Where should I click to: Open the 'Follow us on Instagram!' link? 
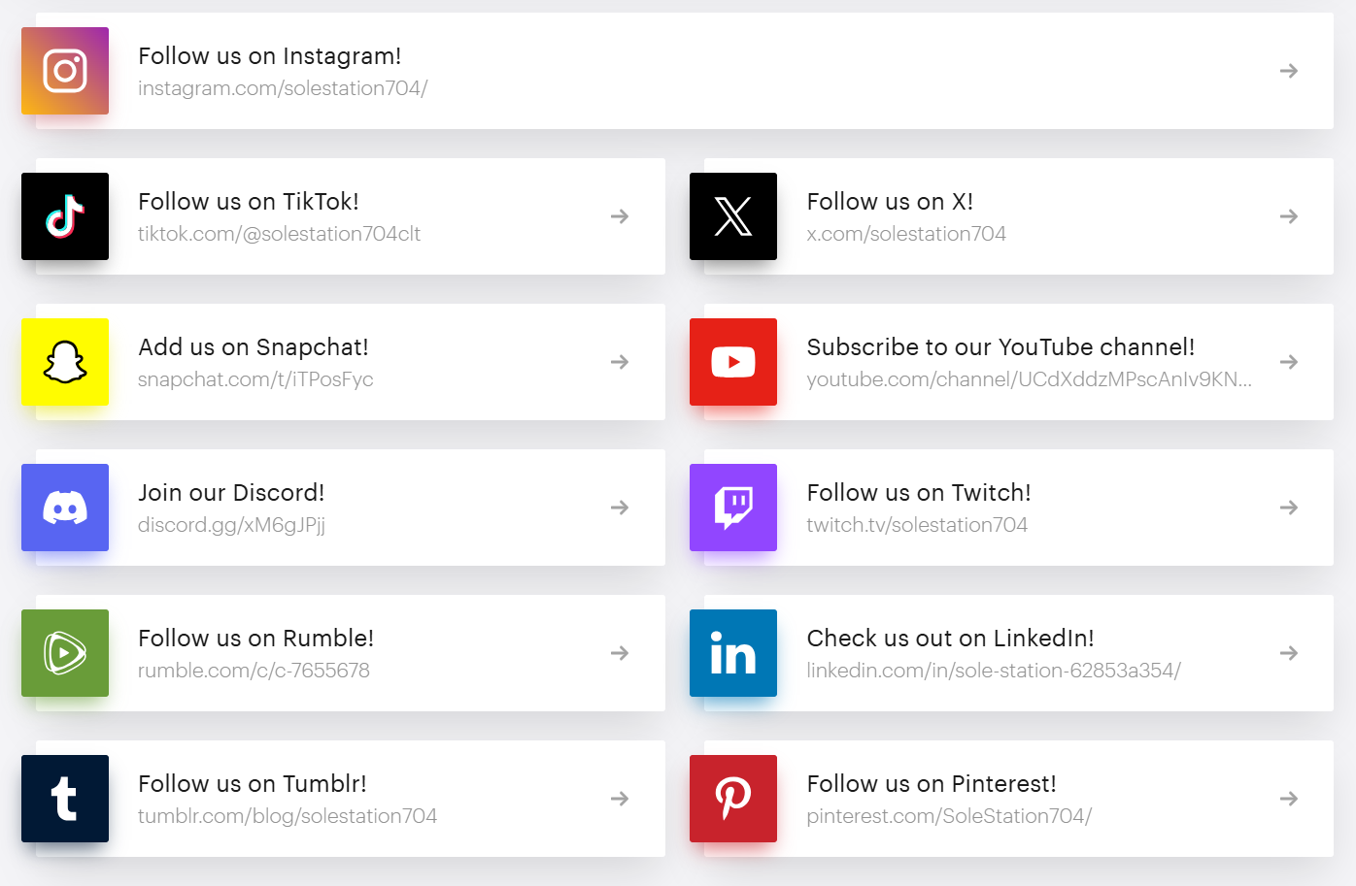click(x=270, y=56)
